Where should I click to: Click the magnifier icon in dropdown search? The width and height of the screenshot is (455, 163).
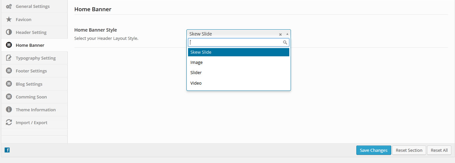pos(285,42)
